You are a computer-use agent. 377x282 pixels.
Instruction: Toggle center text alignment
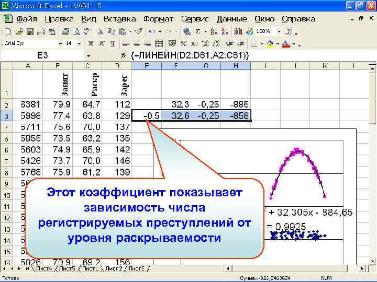tap(136, 44)
